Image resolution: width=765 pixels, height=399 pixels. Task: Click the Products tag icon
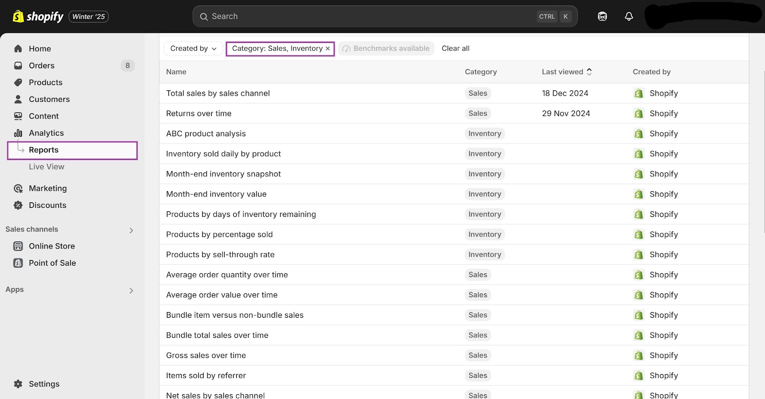click(18, 82)
